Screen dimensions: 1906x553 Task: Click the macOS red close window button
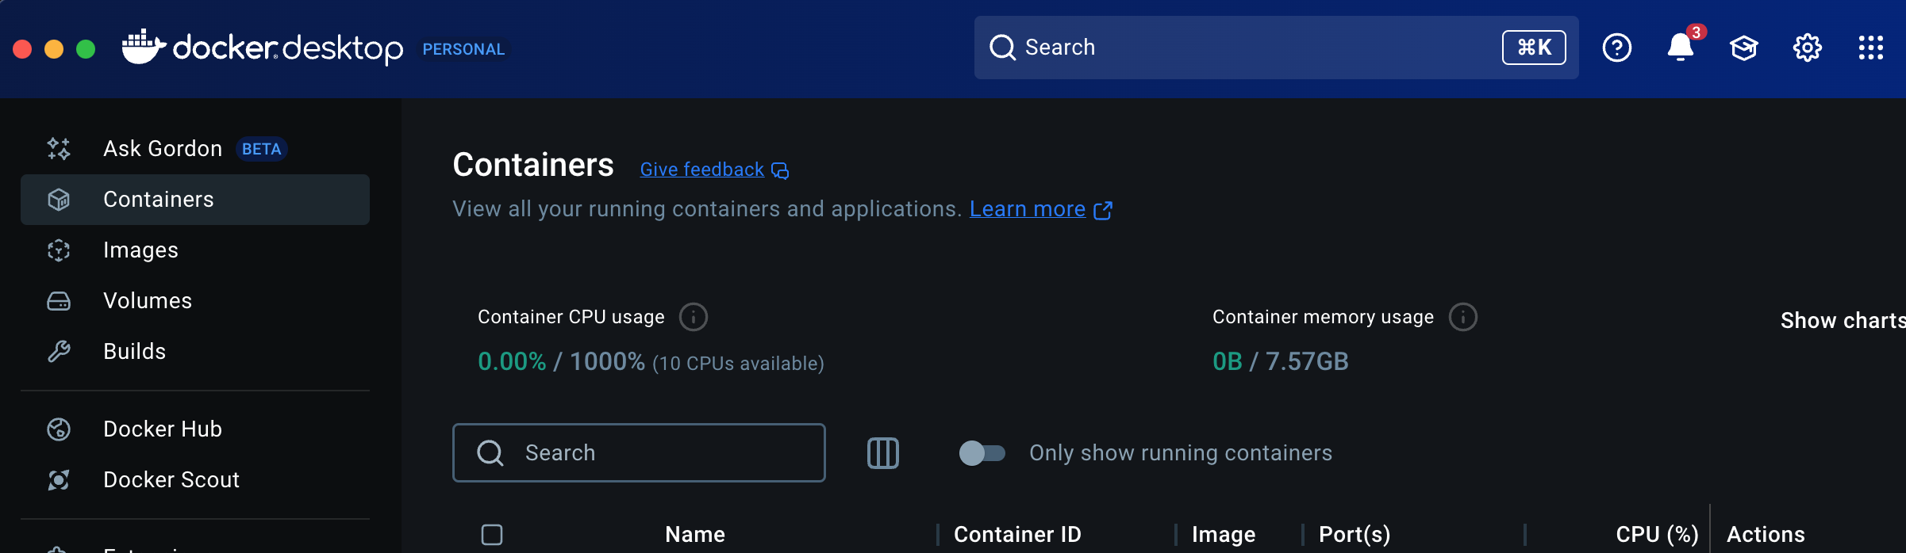click(x=22, y=49)
